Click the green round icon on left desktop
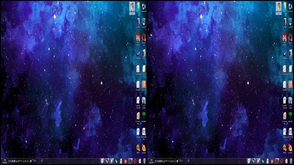The image size is (294, 165). click(144, 115)
